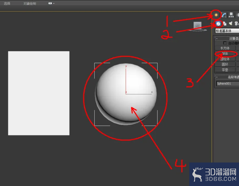The width and height of the screenshot is (239, 186).
Task: Collapse the 名称和颜色 rollout
Action: 227,77
